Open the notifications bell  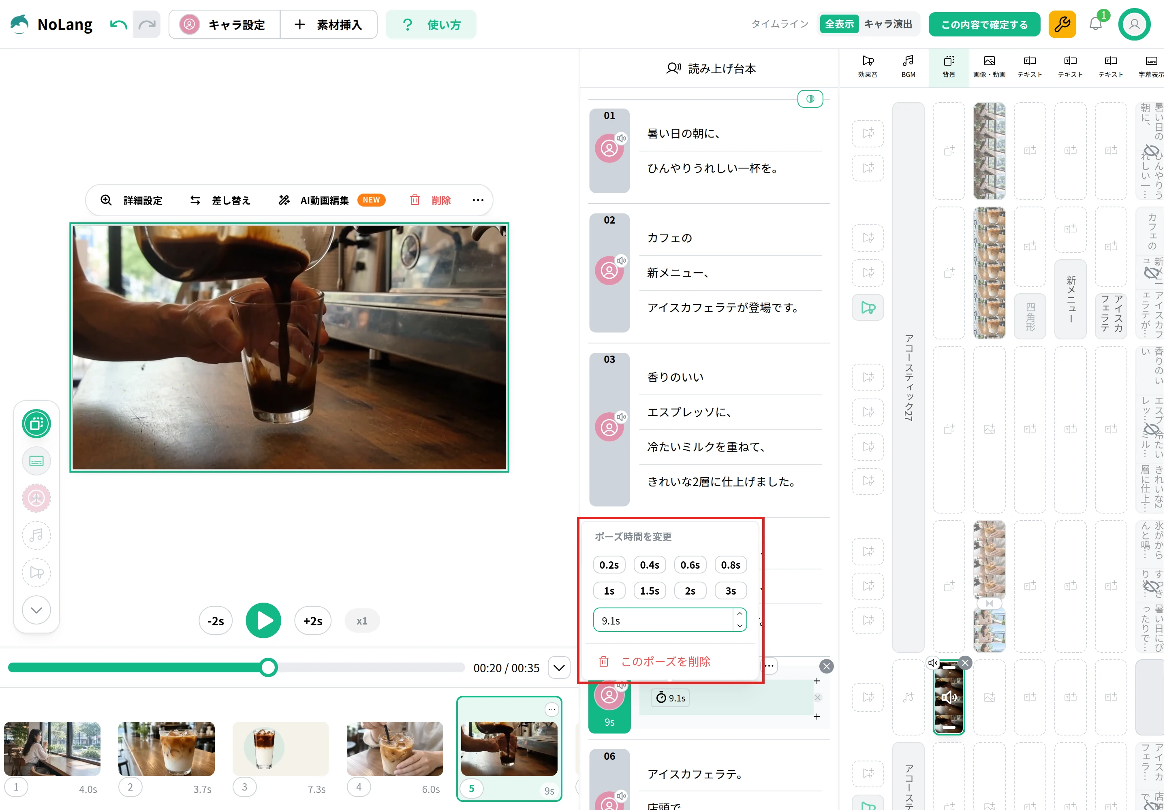(x=1095, y=24)
